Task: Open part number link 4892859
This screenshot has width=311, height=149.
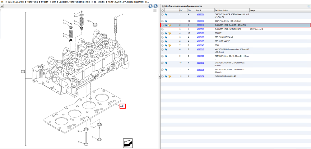Action: [200, 21]
